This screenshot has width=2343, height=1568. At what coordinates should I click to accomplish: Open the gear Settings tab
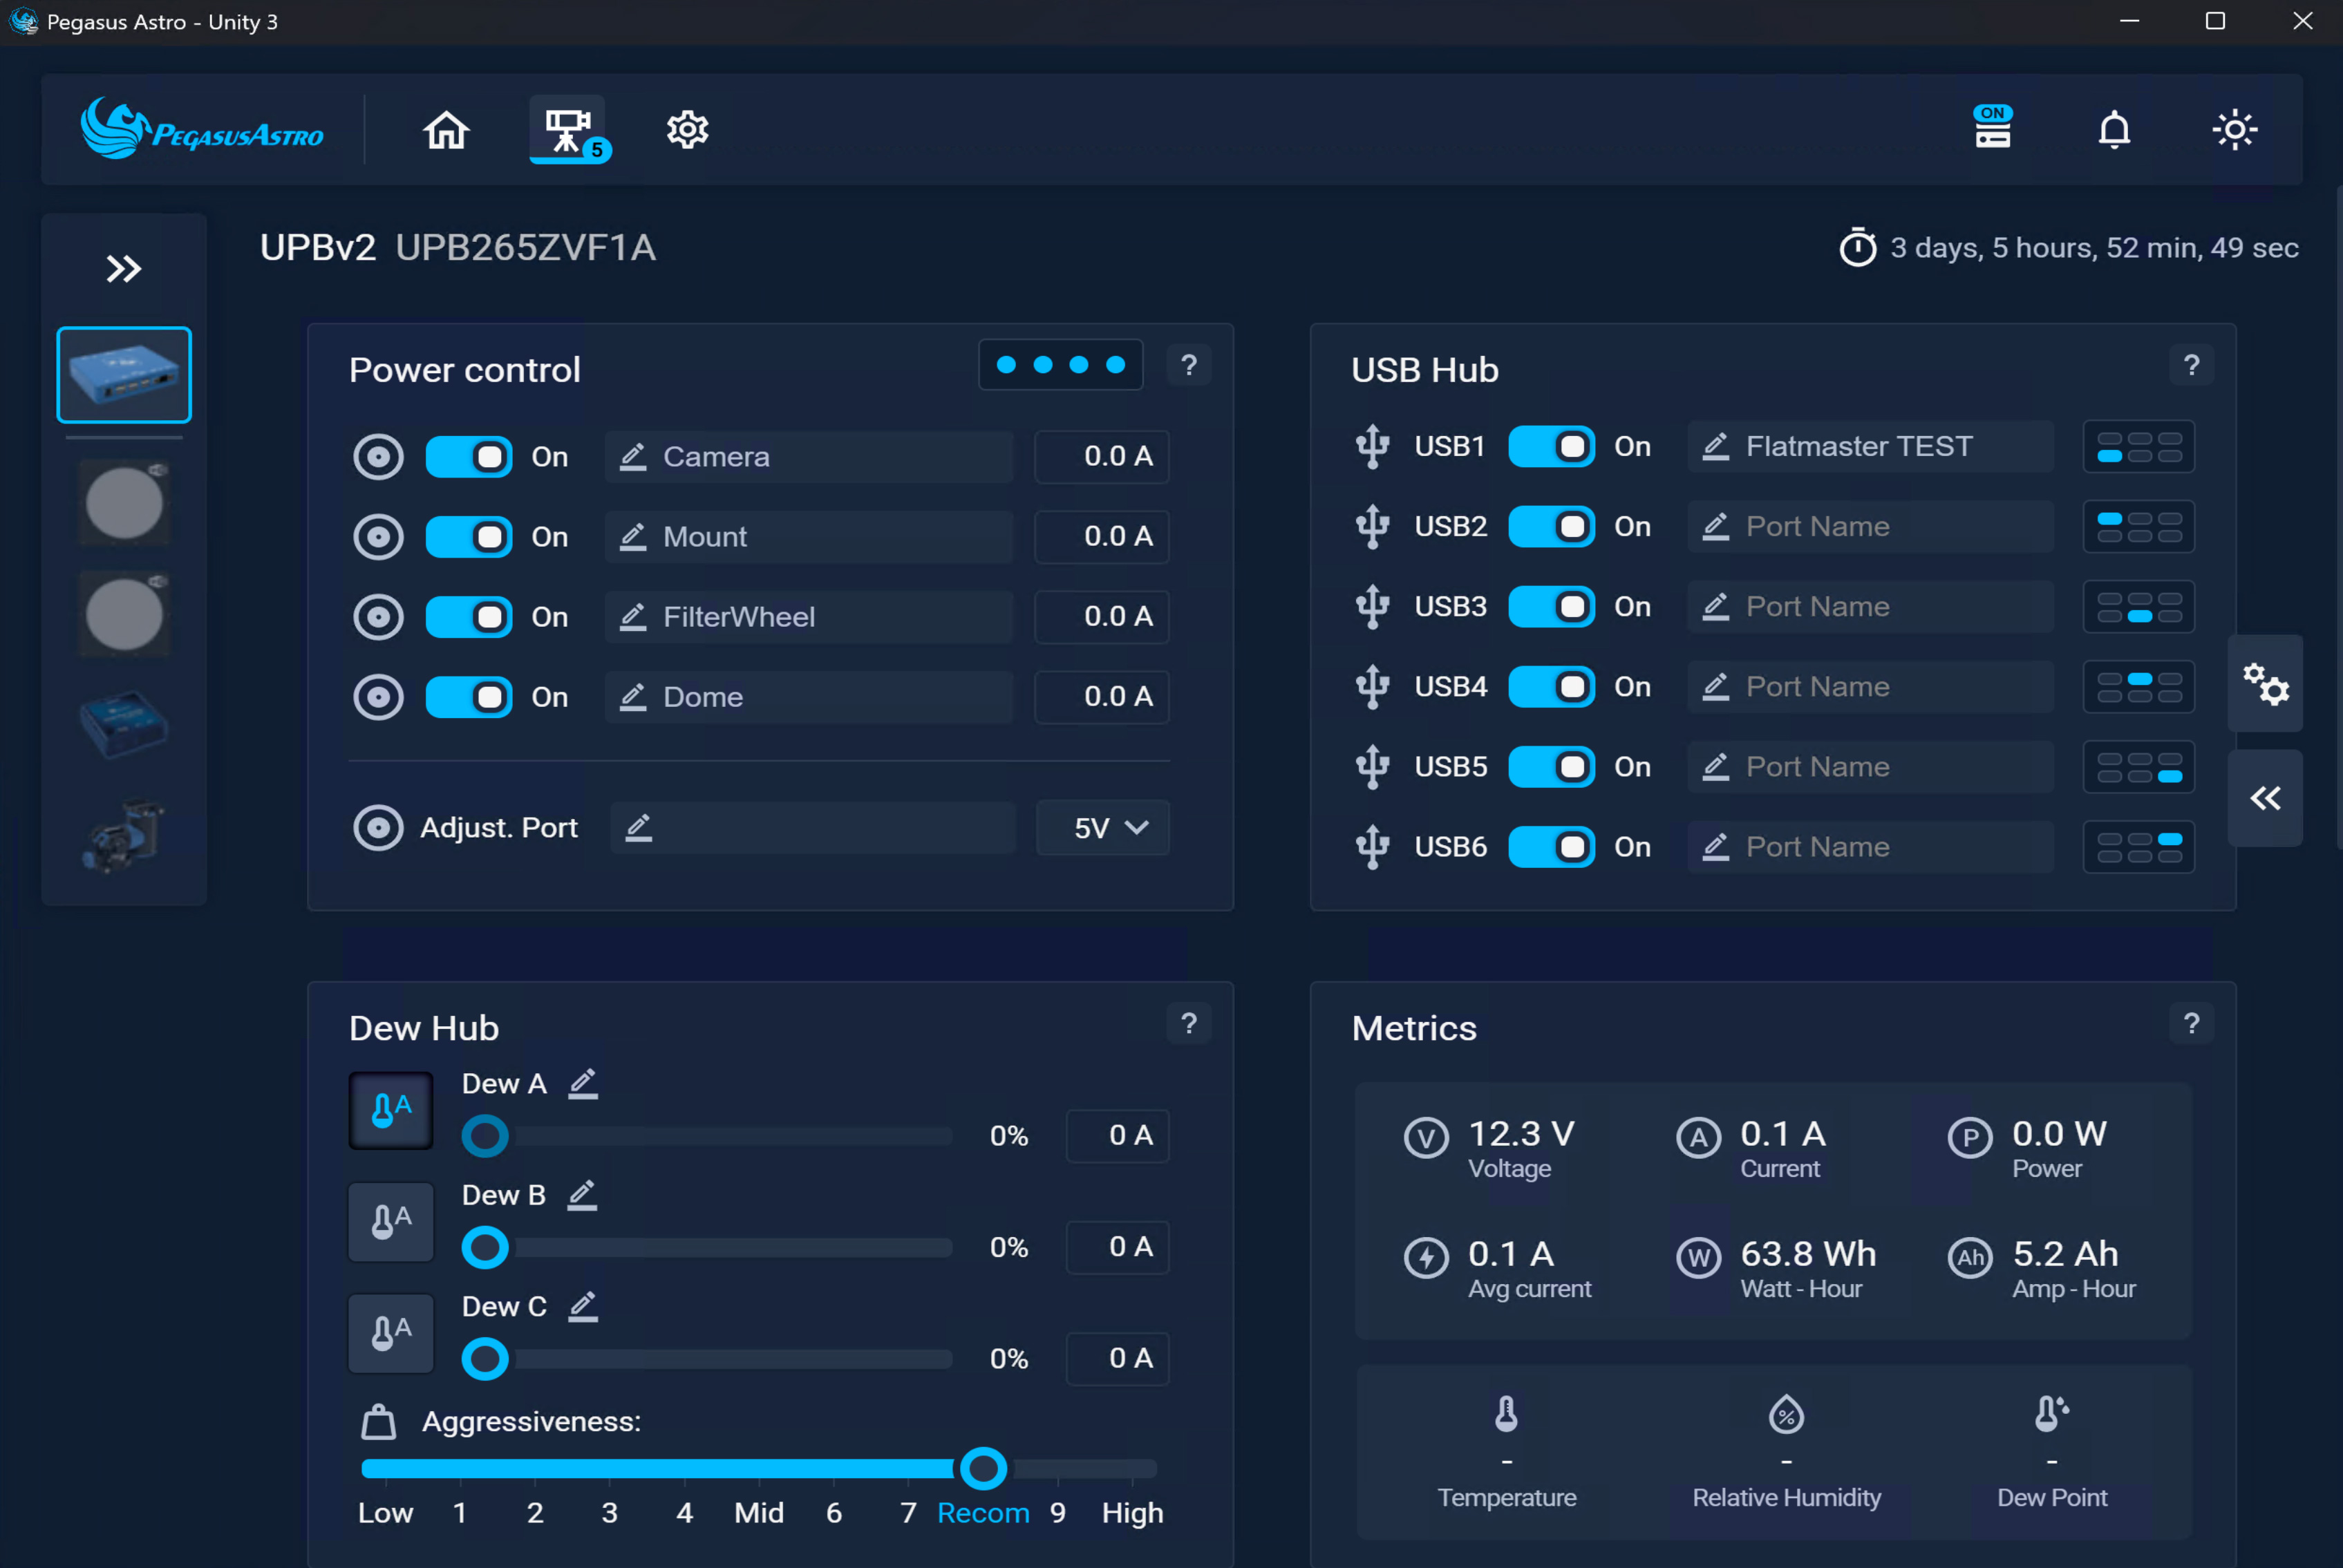point(687,130)
